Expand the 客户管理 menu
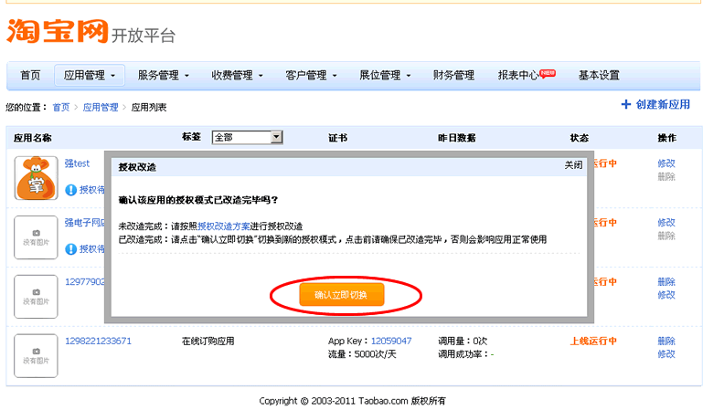The width and height of the screenshot is (724, 410). [x=311, y=75]
